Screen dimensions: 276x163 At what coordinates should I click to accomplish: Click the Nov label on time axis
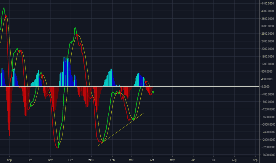pyautogui.click(x=50, y=160)
